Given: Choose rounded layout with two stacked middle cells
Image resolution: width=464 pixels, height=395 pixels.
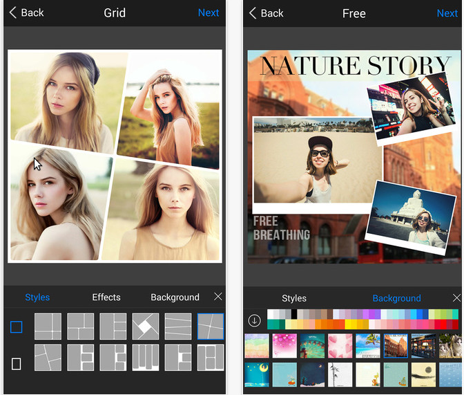Looking at the screenshot, I should (x=211, y=358).
